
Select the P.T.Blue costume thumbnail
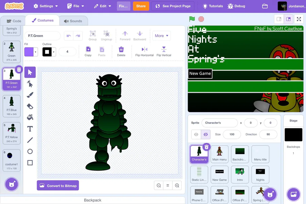click(x=12, y=106)
